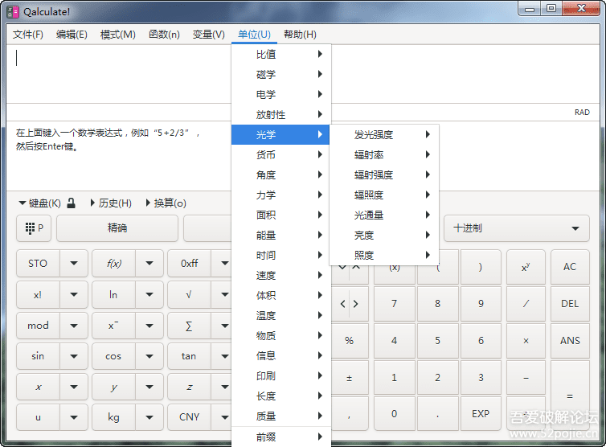The width and height of the screenshot is (606, 447).
Task: Open the 十进制 number base dropdown
Action: [x=517, y=228]
